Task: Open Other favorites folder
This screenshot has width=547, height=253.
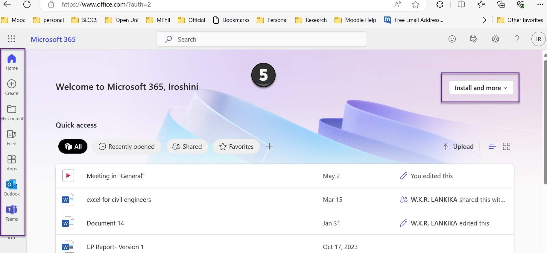Action: pyautogui.click(x=520, y=20)
